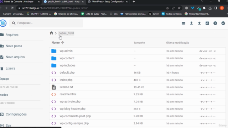Open Perguntas frequent... bookmark
Screen dimensions: 228x128
pyautogui.click(x=197, y=14)
